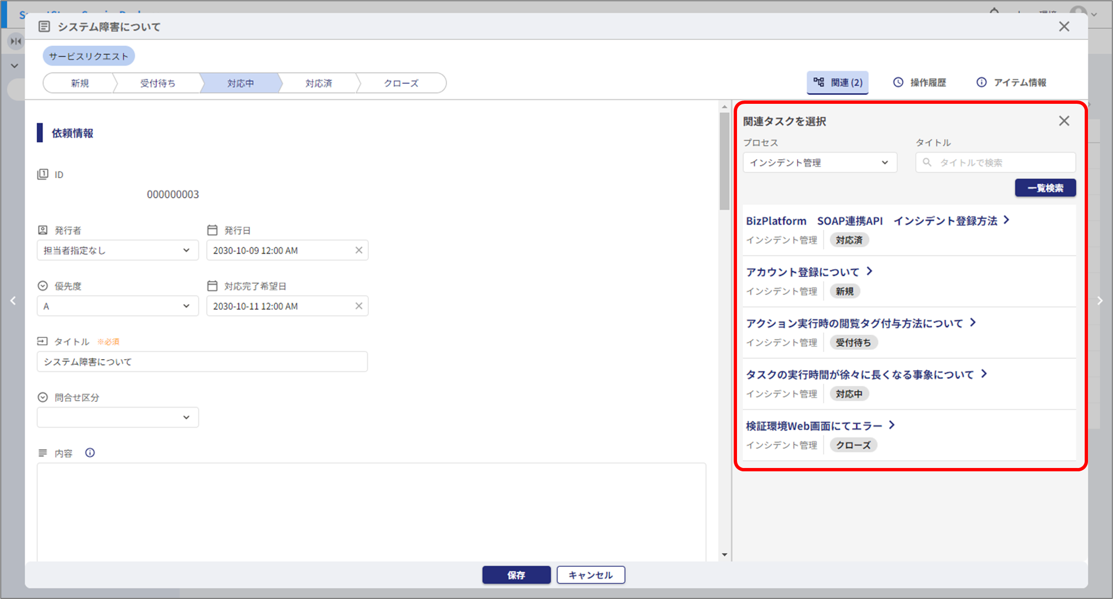Click the form's vertical scrollbar down arrow
Image resolution: width=1113 pixels, height=599 pixels.
[724, 554]
